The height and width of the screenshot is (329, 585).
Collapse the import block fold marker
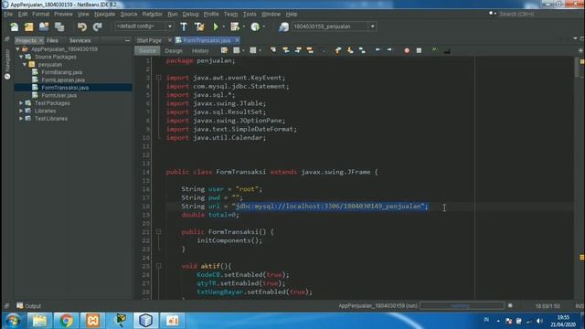coord(158,78)
